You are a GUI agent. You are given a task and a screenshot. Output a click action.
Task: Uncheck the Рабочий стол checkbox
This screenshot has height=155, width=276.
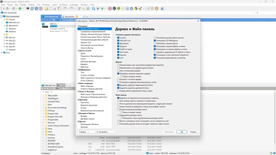(118, 40)
